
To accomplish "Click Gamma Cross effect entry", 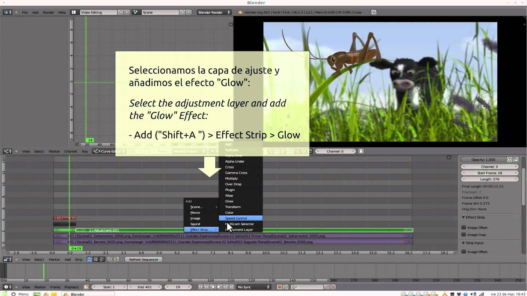I will tap(240, 173).
